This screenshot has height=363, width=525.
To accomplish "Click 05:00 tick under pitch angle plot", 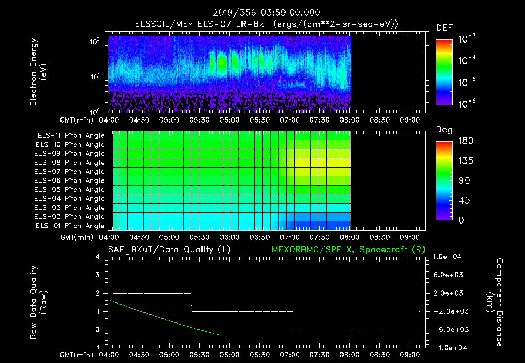I will point(169,237).
